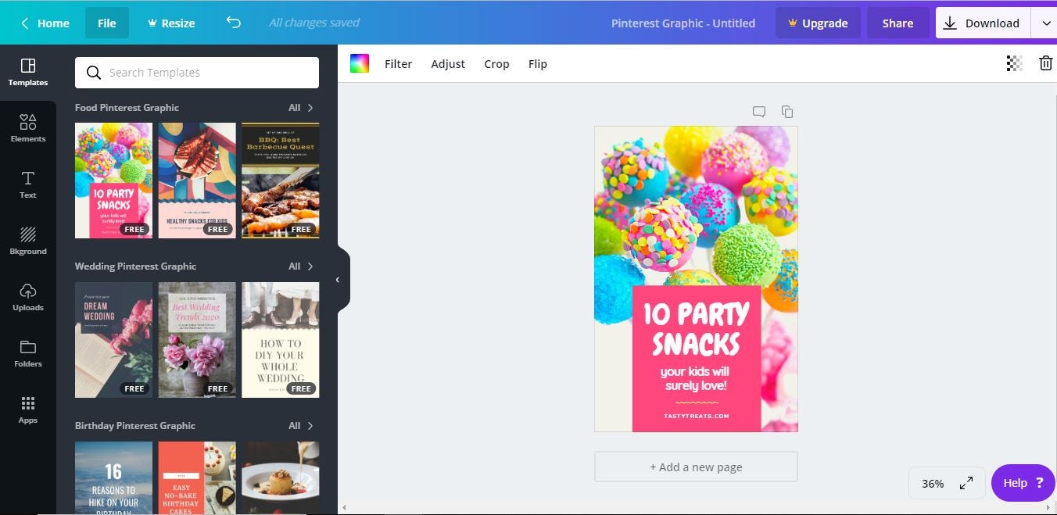Click the Birthday Pinterest Graphic heading

[135, 426]
